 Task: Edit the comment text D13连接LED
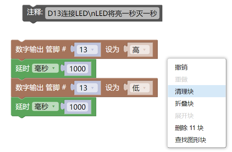tap(102, 14)
